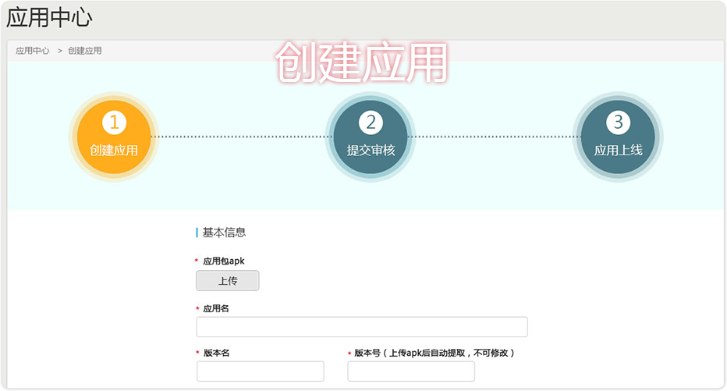727x391 pixels.
Task: Click the 应用名 field label
Action: click(x=216, y=308)
